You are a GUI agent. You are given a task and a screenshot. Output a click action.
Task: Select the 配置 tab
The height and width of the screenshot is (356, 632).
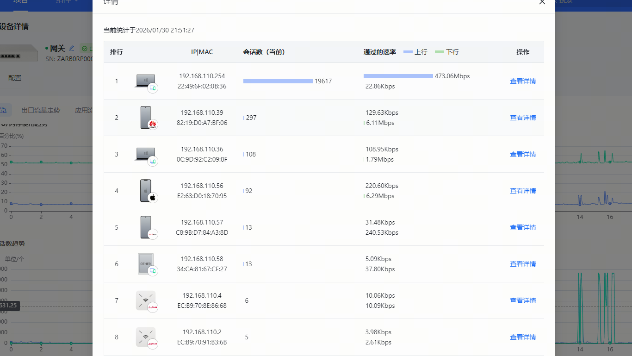[x=15, y=78]
